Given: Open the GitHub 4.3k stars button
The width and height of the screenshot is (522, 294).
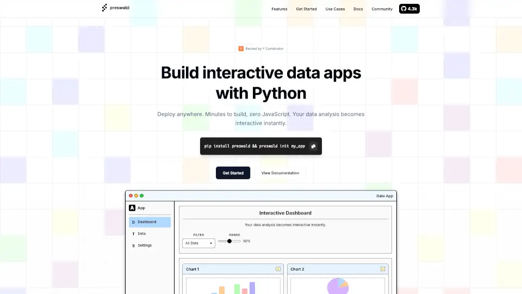Looking at the screenshot, I should tap(409, 9).
